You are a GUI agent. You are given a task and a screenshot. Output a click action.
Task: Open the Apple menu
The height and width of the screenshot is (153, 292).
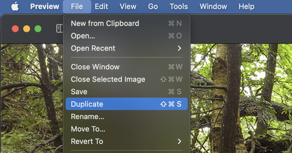[x=15, y=6]
